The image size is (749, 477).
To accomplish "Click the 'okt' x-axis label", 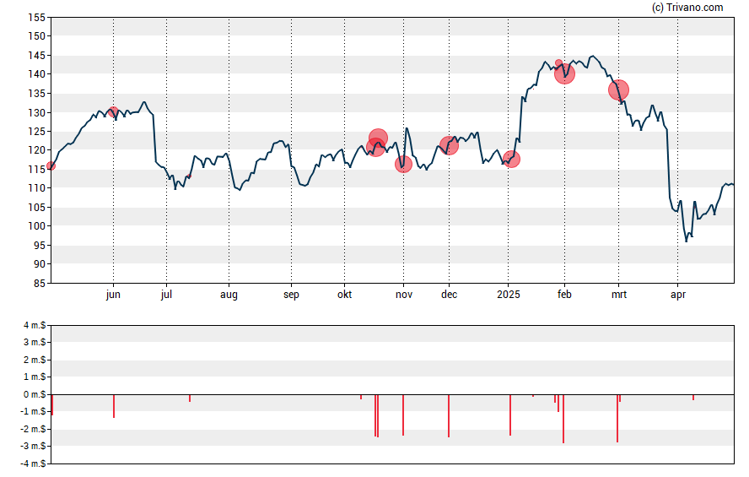I will click(x=344, y=295).
